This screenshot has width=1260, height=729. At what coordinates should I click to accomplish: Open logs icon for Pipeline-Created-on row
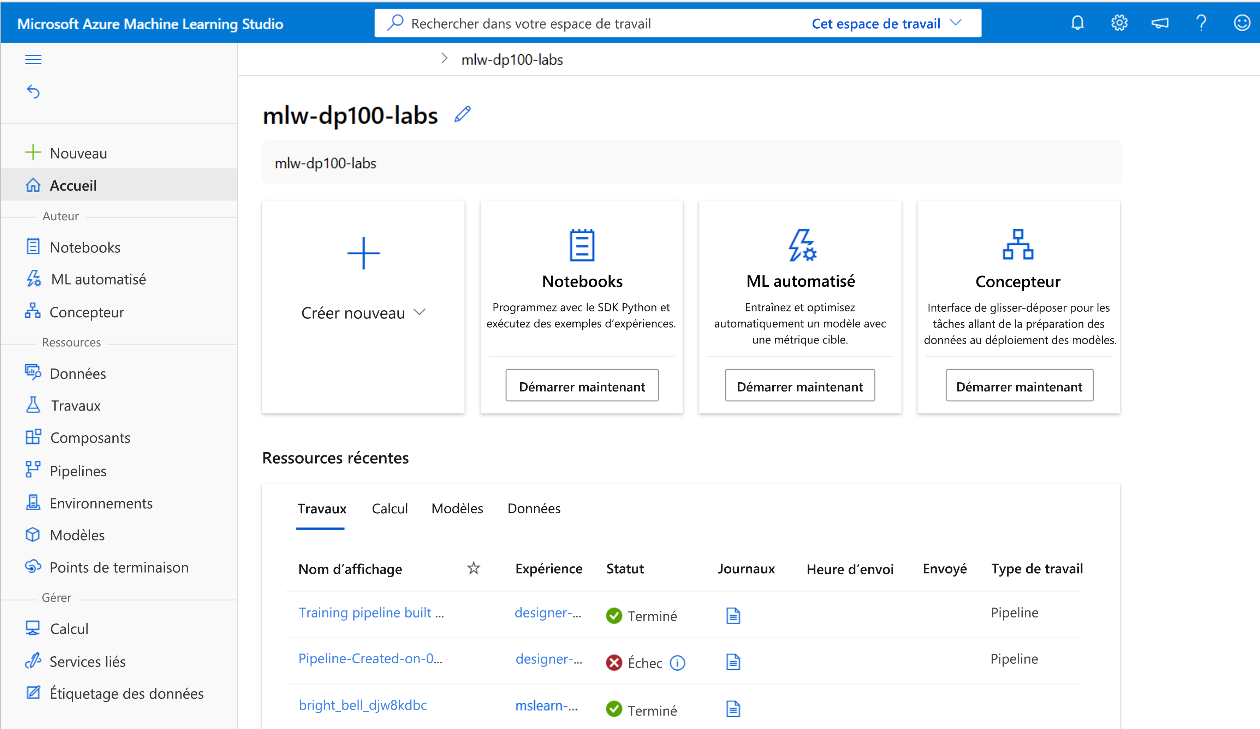(733, 662)
